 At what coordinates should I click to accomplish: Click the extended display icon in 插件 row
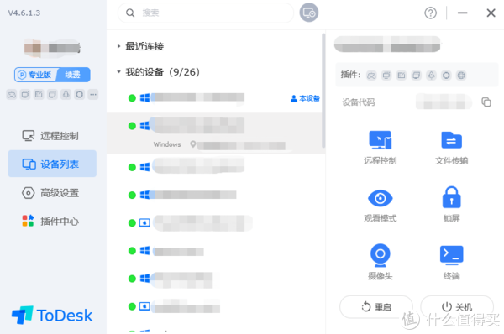(x=417, y=76)
